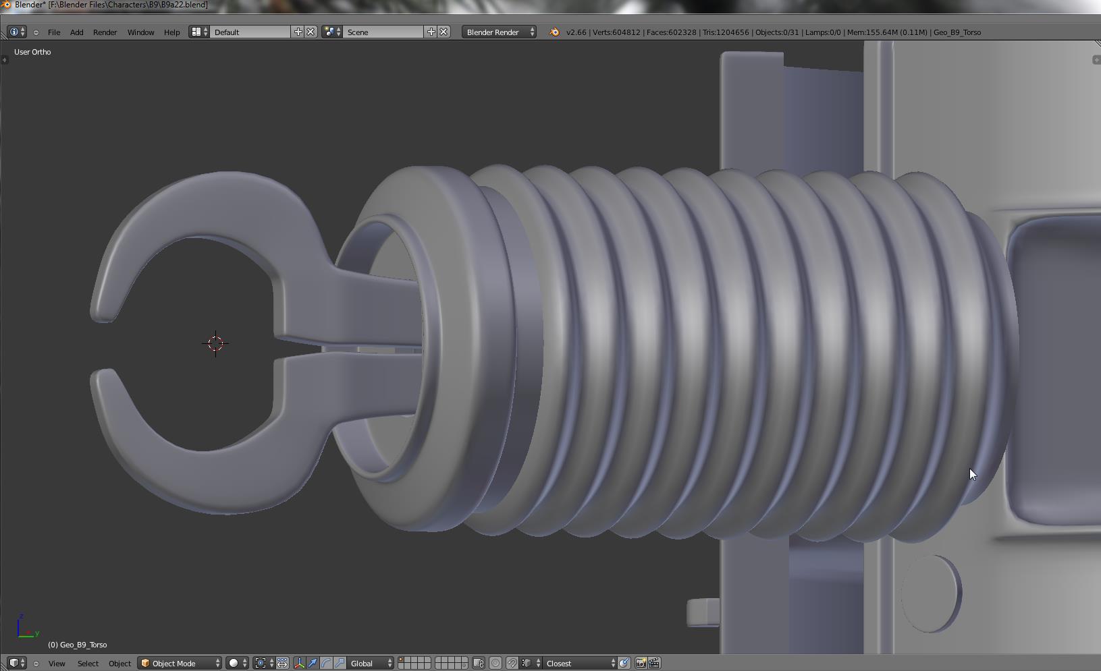The height and width of the screenshot is (671, 1101).
Task: Open the Window menu
Action: point(140,32)
